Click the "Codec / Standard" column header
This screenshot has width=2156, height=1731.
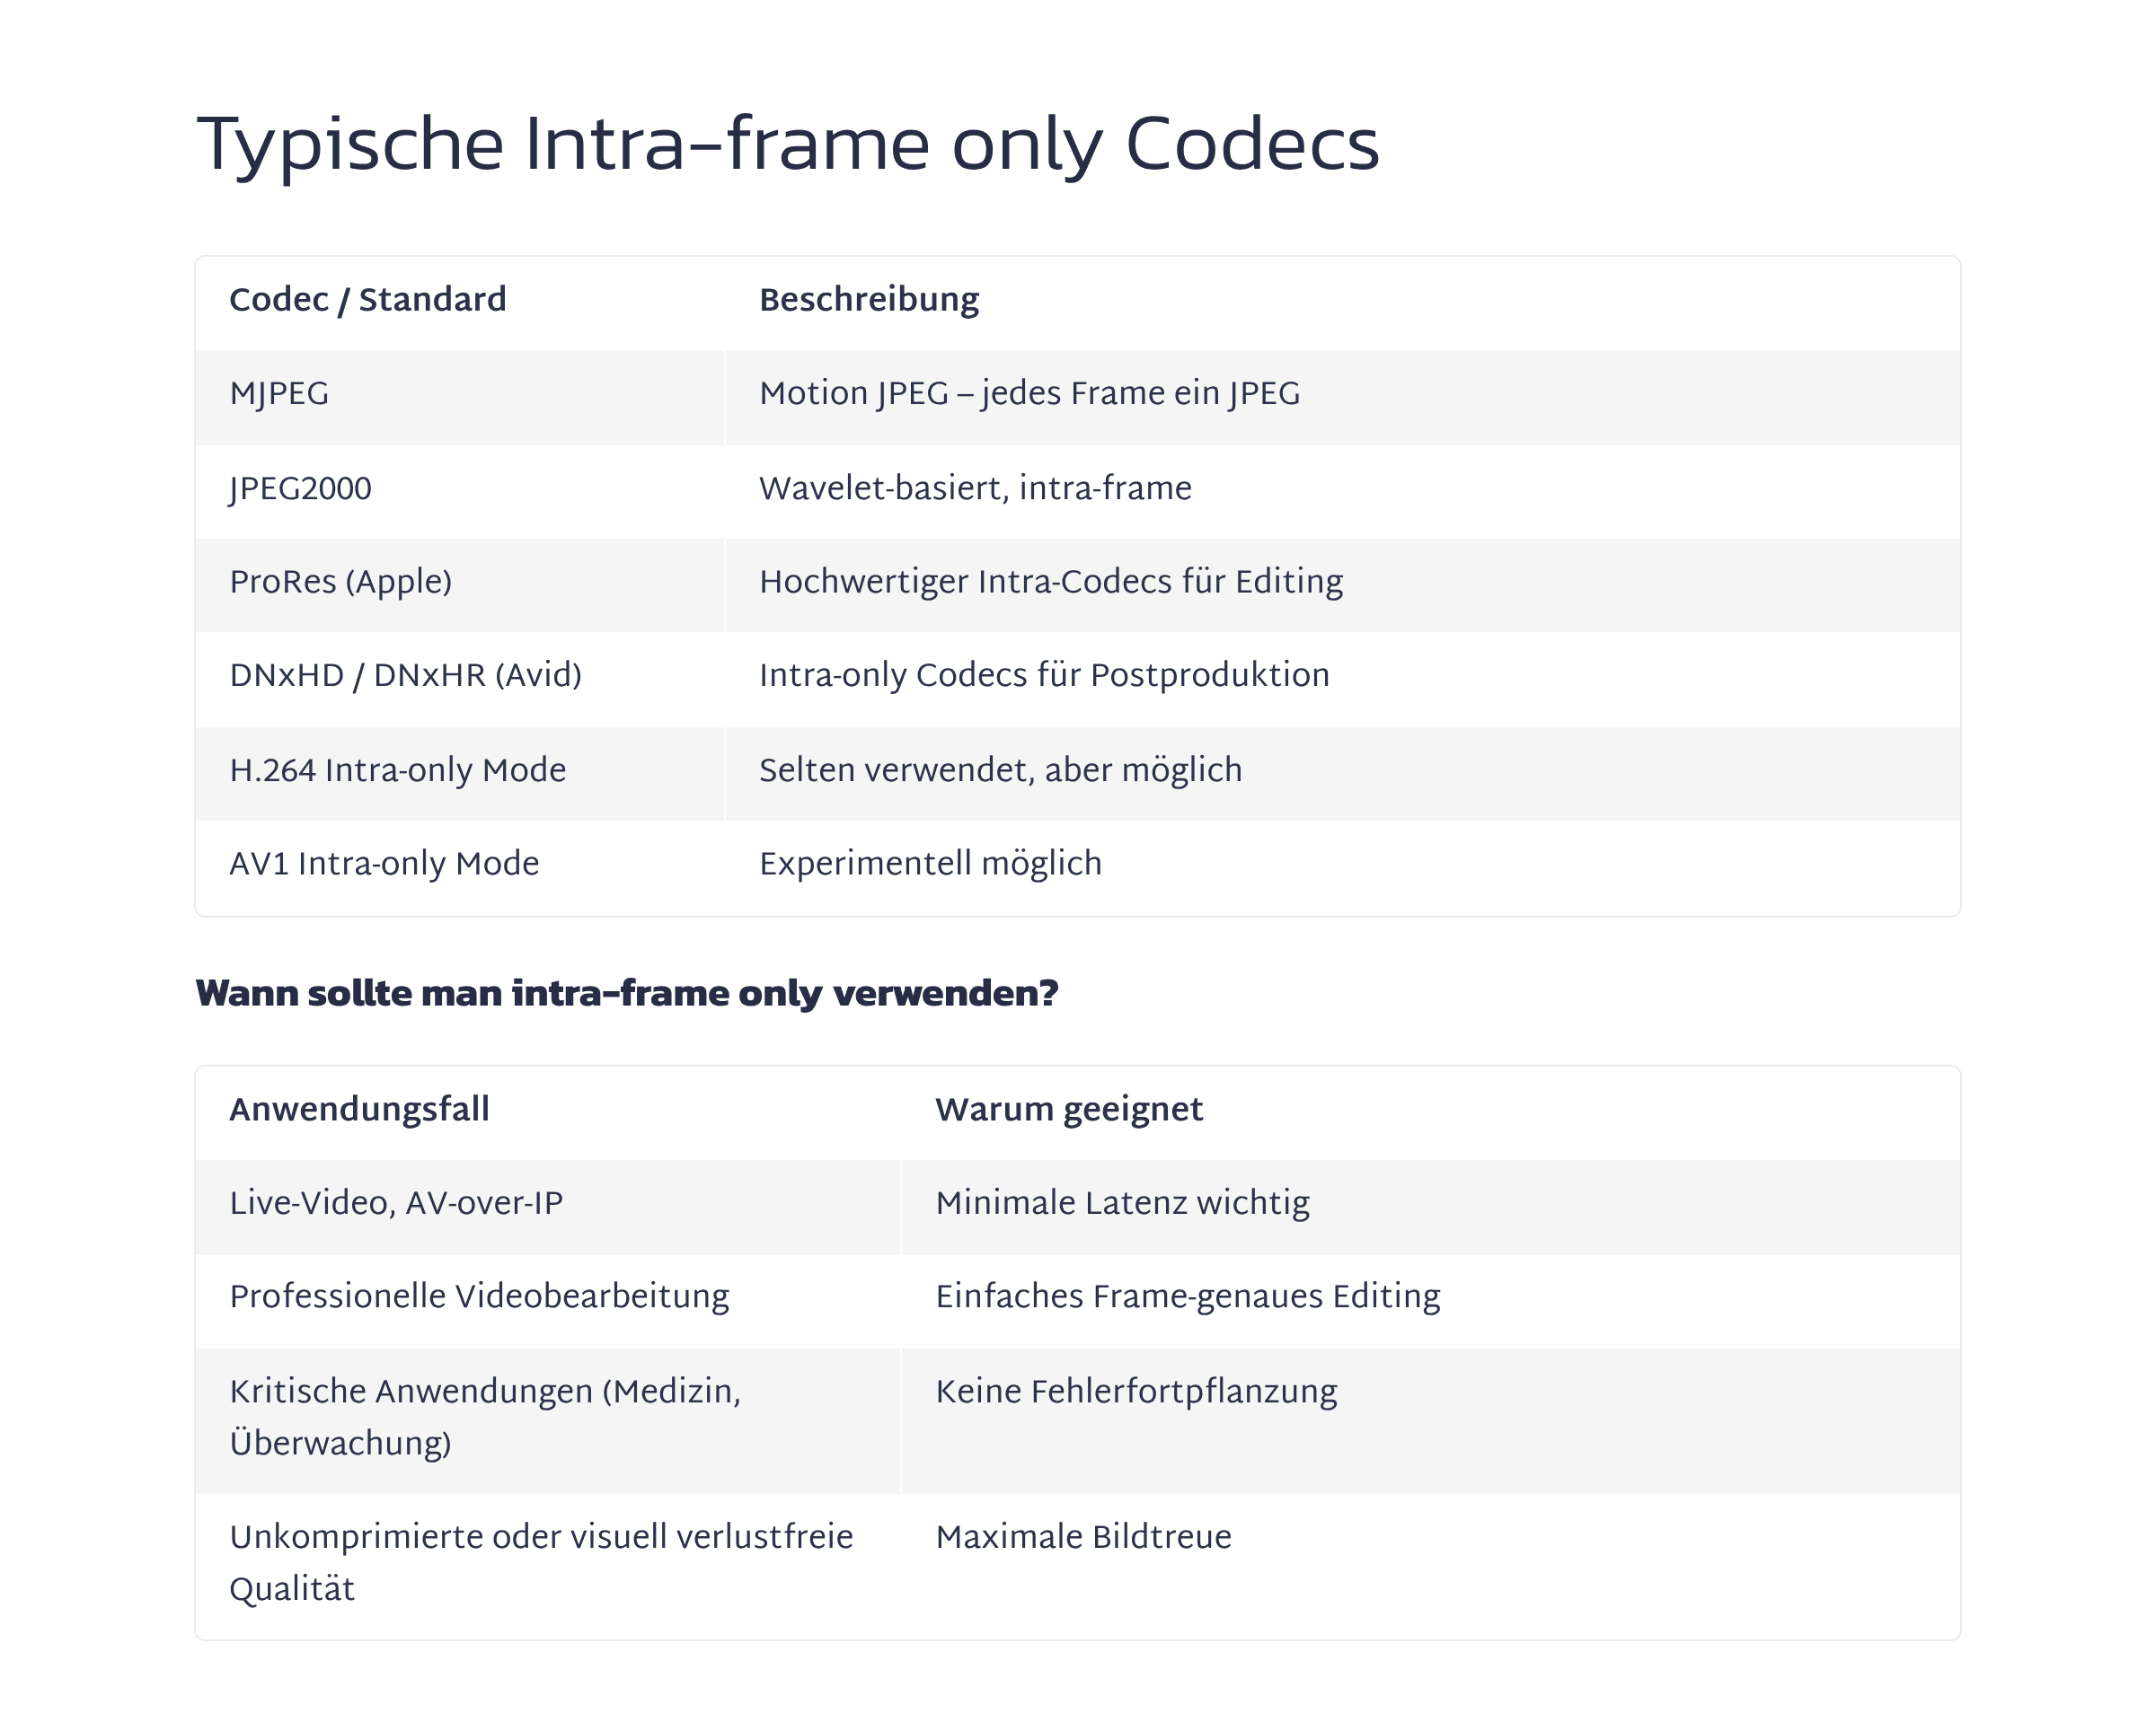[x=367, y=300]
